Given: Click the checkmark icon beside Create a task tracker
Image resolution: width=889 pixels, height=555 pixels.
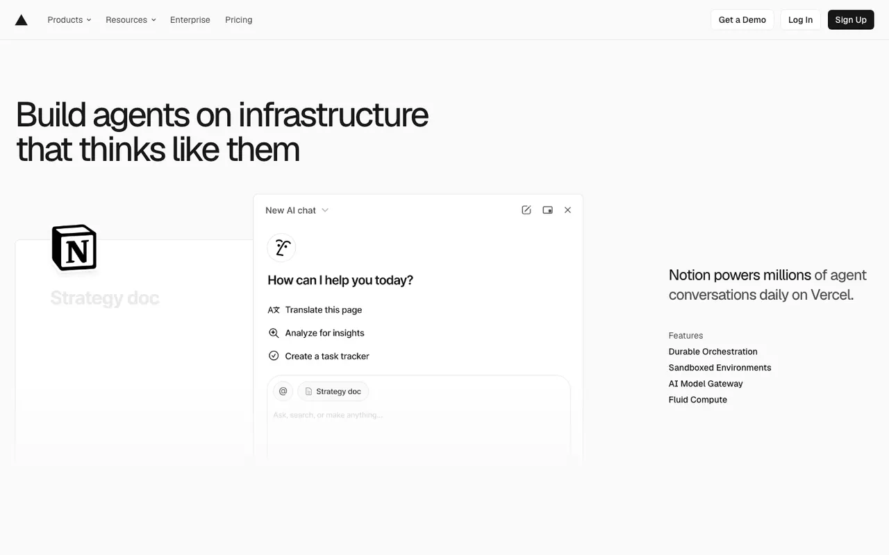Looking at the screenshot, I should coord(274,356).
